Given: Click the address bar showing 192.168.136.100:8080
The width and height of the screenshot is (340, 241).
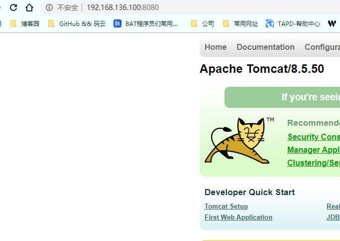Looking at the screenshot, I should 191,7.
